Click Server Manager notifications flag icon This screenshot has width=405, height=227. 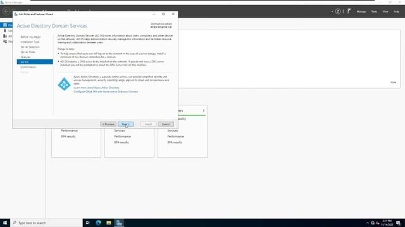point(349,11)
